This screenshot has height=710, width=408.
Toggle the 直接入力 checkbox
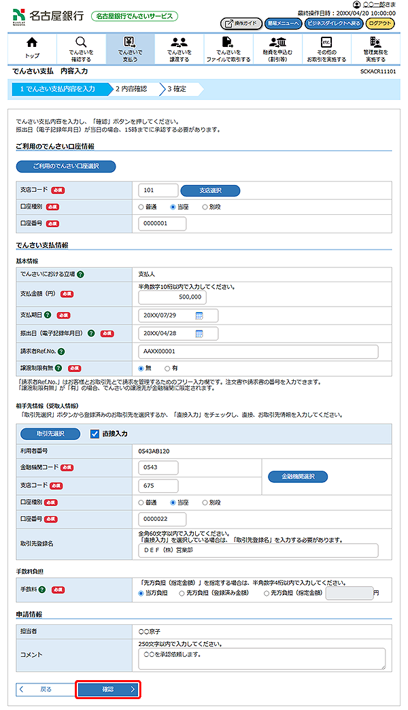[95, 433]
